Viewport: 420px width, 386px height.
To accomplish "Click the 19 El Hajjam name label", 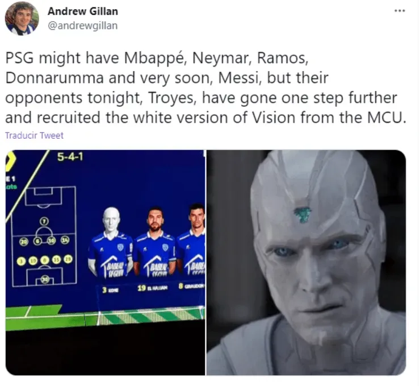I will click(153, 288).
